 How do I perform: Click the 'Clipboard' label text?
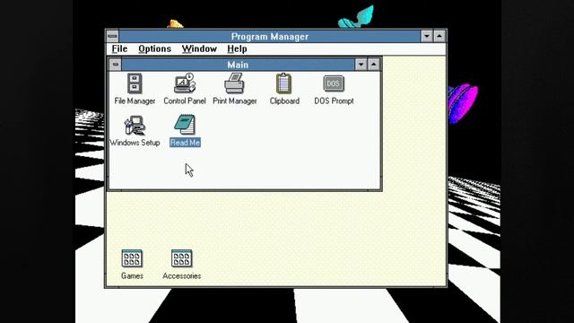(284, 101)
